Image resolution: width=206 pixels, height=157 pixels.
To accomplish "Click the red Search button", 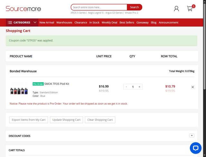I will pos(135,7).
